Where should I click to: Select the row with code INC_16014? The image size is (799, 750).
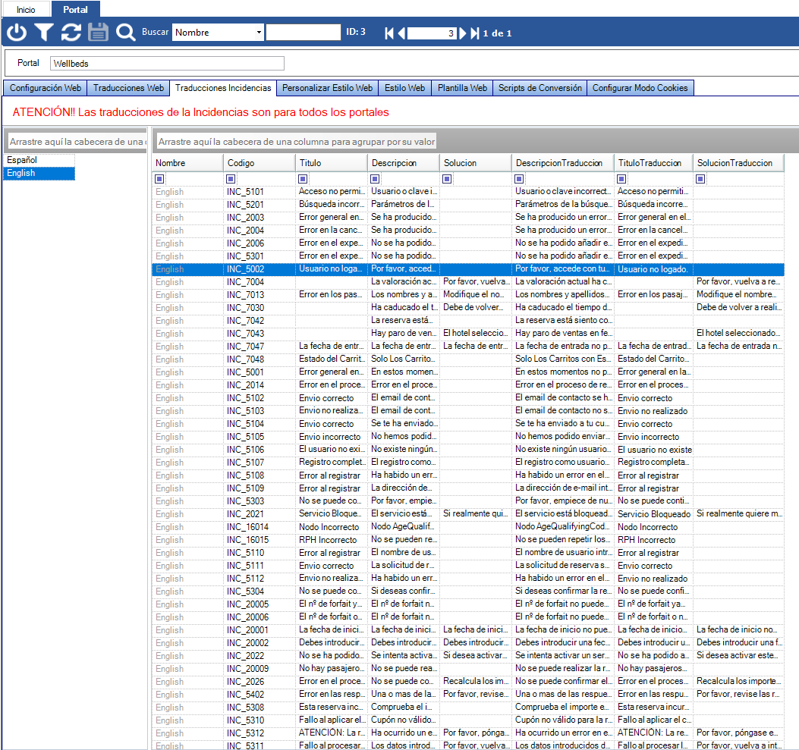(x=468, y=527)
